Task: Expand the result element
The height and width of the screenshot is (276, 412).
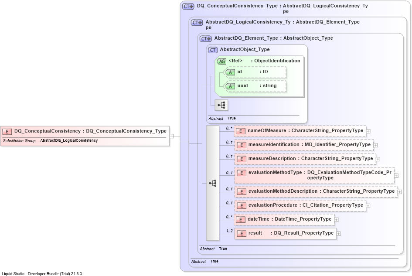Action: (339, 234)
